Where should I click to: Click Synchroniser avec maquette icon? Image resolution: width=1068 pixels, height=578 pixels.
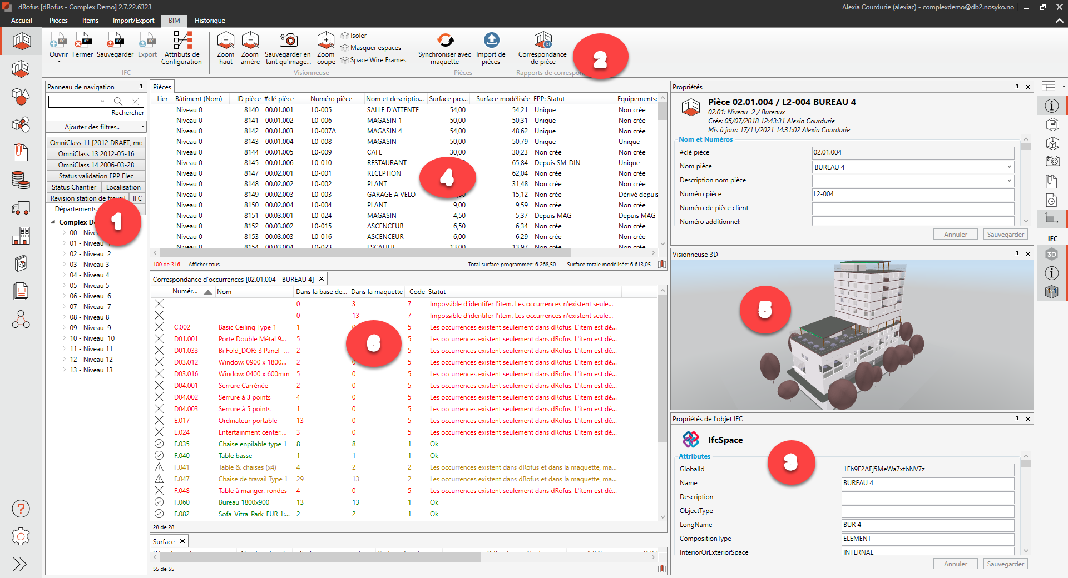[x=444, y=41]
